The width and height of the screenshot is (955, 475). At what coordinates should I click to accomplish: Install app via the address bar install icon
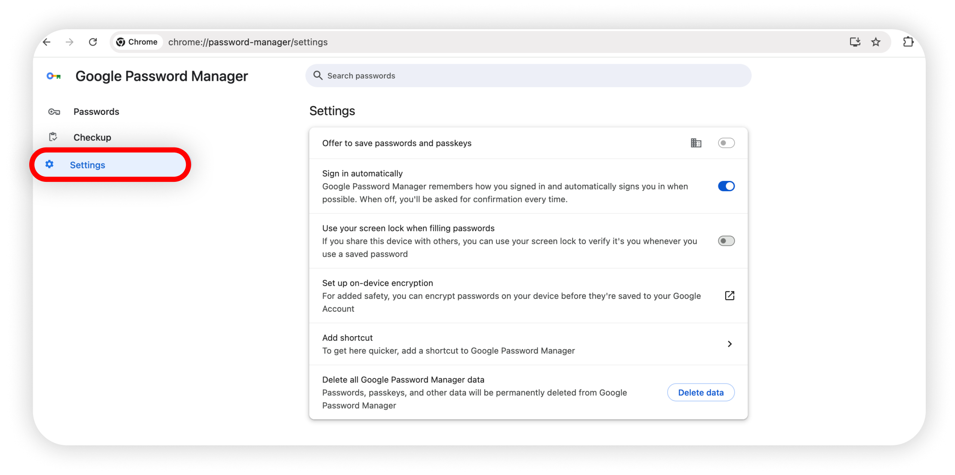click(x=855, y=42)
